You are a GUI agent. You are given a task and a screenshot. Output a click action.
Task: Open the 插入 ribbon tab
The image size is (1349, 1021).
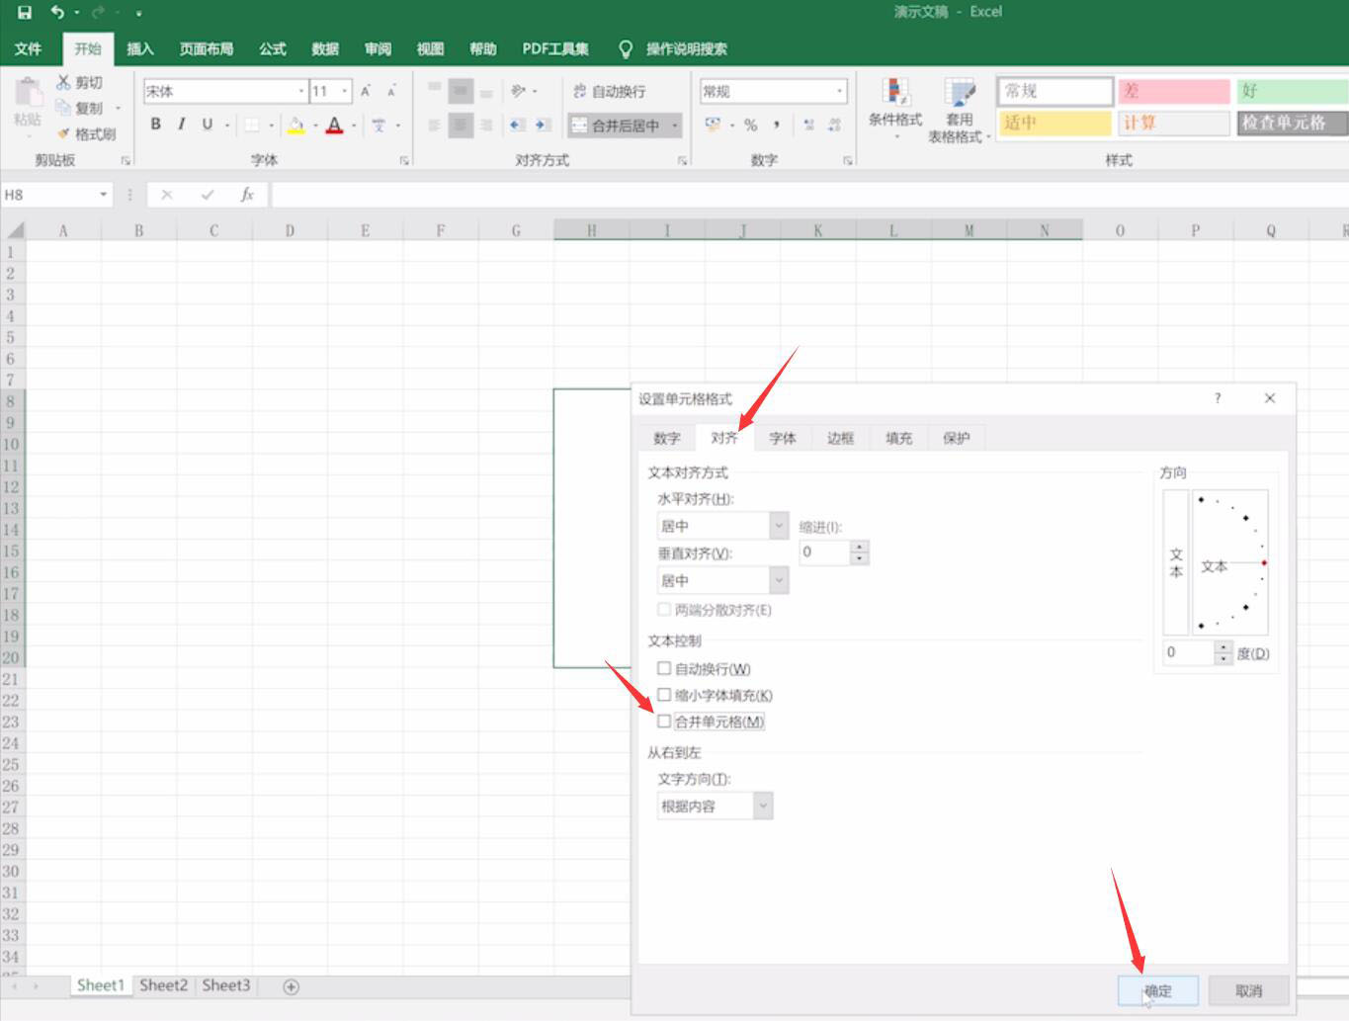[x=140, y=48]
